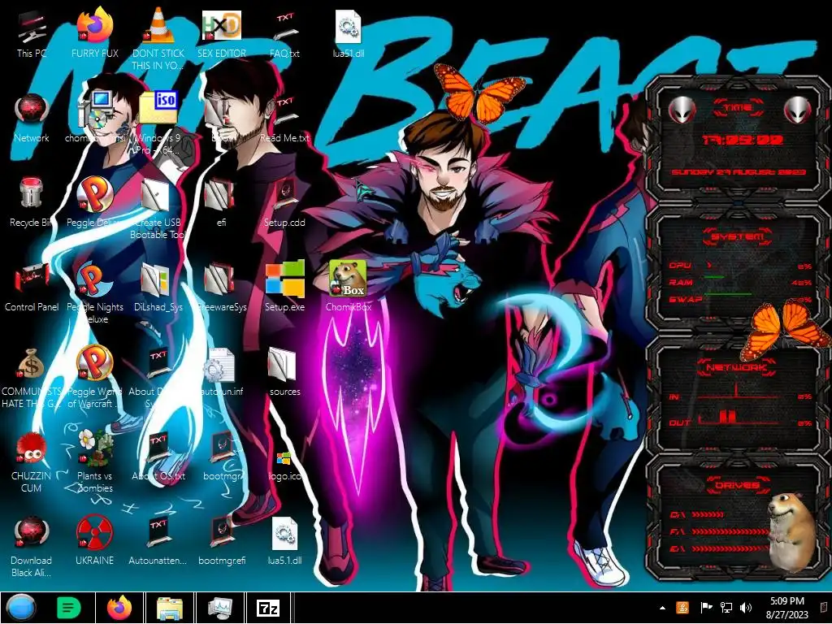832x624 pixels.
Task: Click the F:\ drive usage bar
Action: pos(729,531)
